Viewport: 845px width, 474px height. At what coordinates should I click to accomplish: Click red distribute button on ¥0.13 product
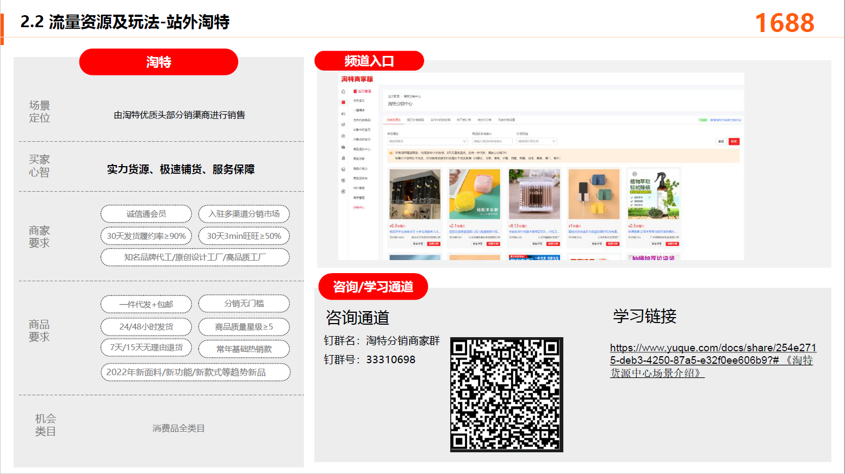[553, 244]
